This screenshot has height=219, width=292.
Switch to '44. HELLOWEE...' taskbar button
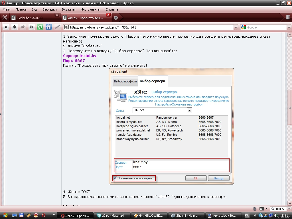click(149, 216)
